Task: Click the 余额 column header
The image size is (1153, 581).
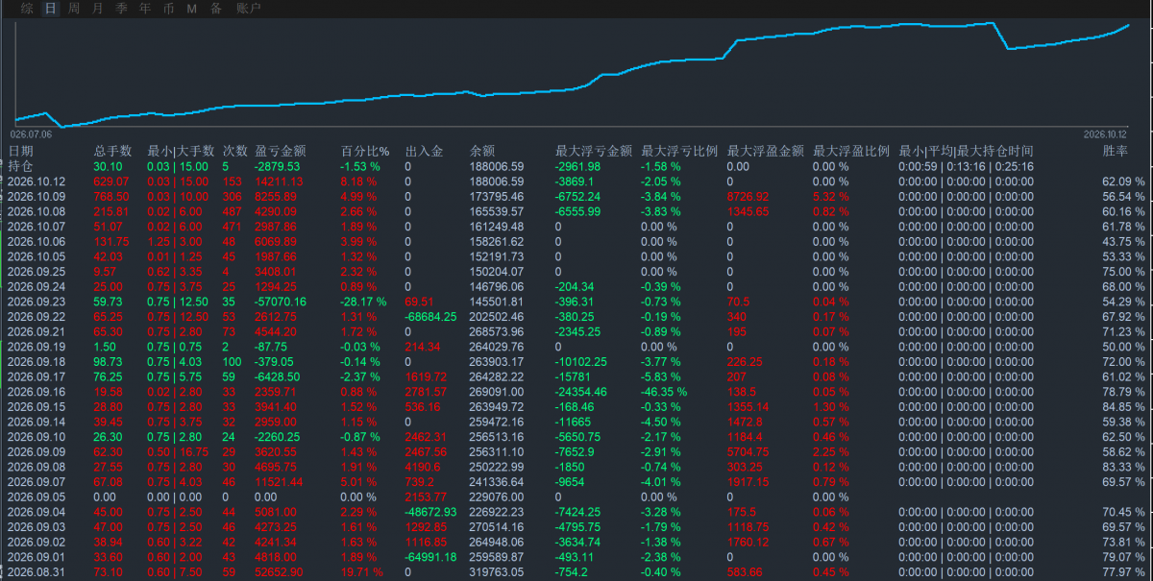Action: (482, 151)
